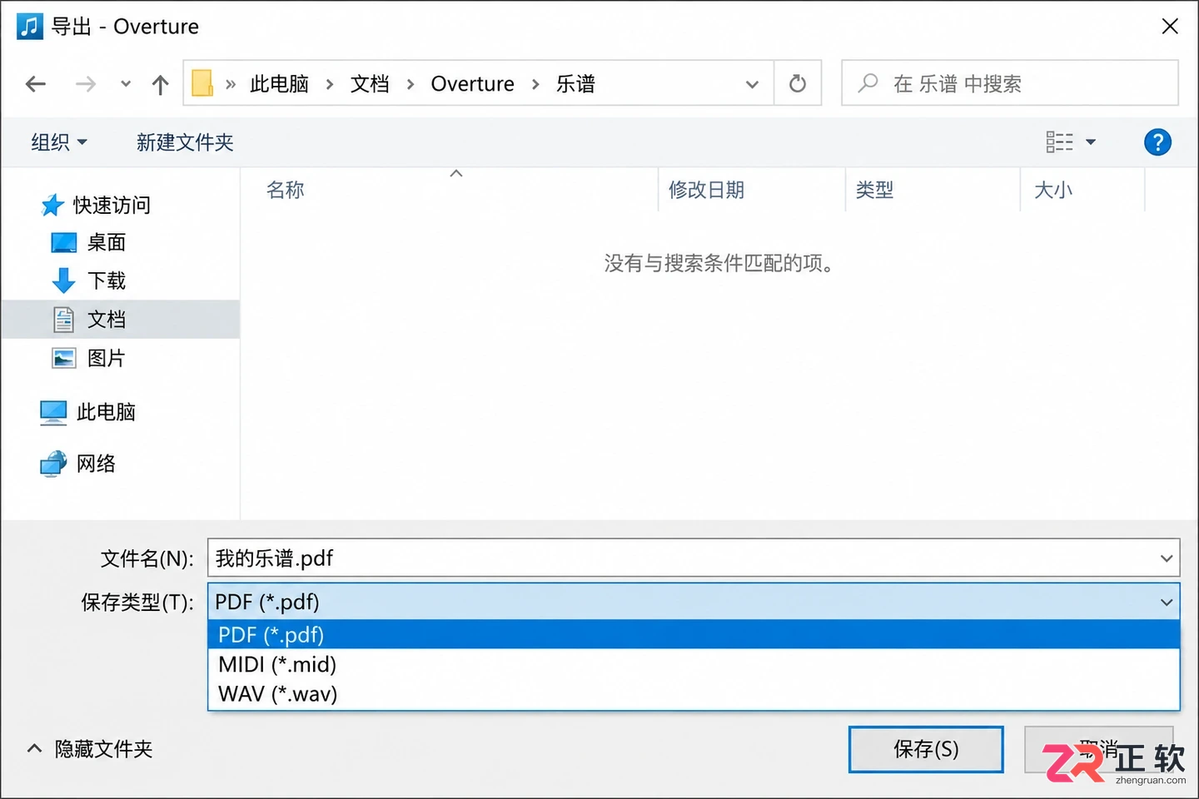Collapse folders with 隐藏文件夹

(x=90, y=749)
